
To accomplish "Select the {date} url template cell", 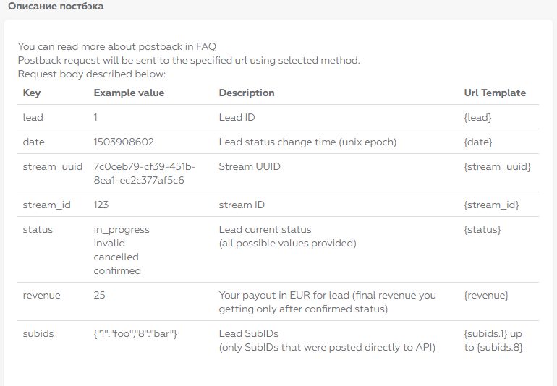I will [479, 142].
